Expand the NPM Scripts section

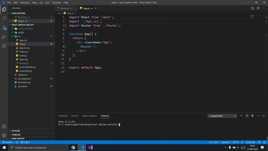[18, 138]
